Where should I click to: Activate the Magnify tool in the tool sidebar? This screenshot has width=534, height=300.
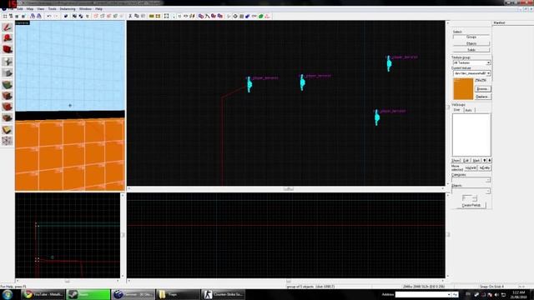coord(8,38)
